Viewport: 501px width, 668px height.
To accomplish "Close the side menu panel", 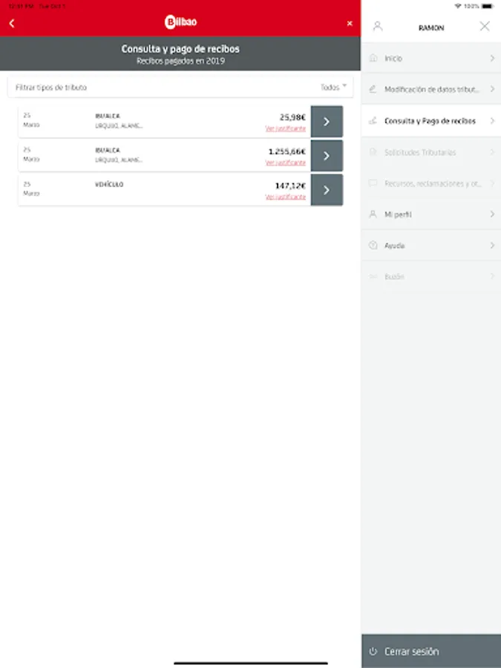I will pos(485,27).
